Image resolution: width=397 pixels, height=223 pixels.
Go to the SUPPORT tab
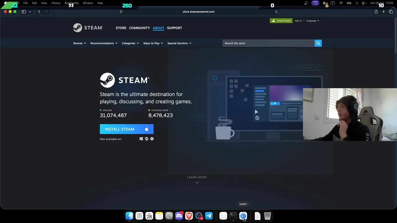pos(174,28)
